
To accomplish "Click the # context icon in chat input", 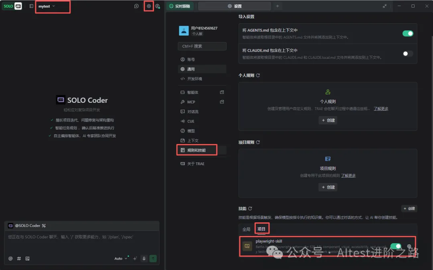I will [19, 258].
